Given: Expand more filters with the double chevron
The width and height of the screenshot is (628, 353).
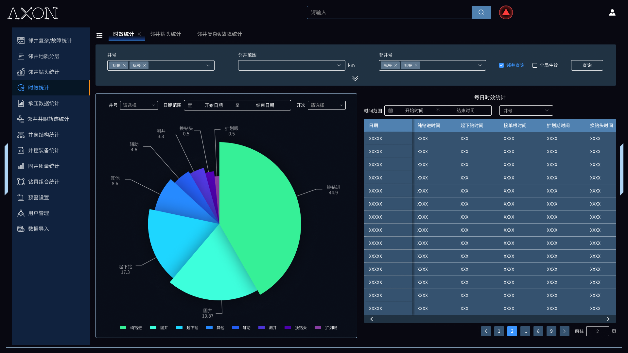Looking at the screenshot, I should 355,78.
